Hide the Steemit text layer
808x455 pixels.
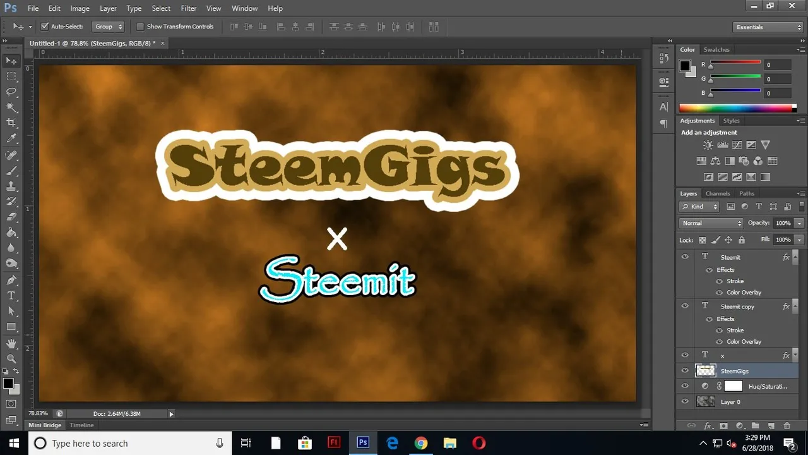click(685, 257)
